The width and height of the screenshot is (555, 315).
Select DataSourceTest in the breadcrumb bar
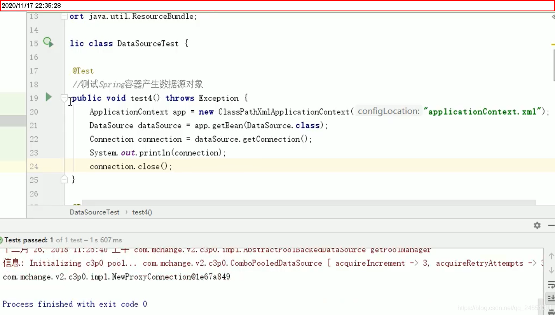[x=94, y=212]
